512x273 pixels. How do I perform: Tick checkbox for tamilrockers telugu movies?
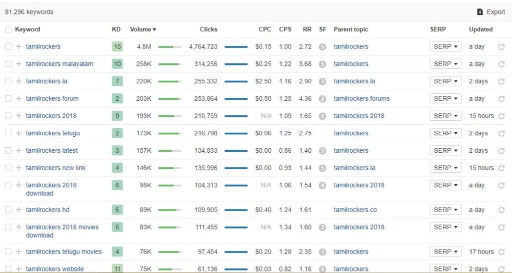8,252
